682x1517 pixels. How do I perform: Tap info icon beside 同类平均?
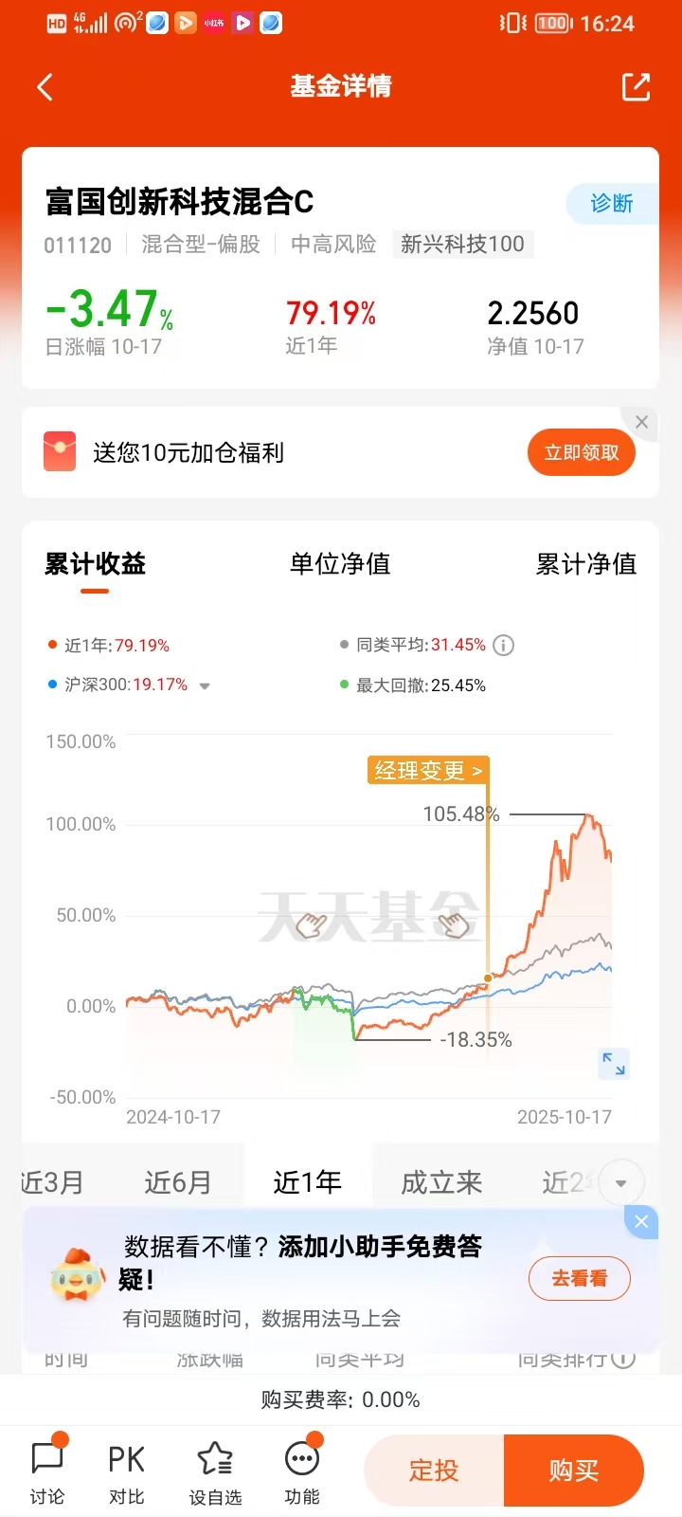[x=504, y=646]
